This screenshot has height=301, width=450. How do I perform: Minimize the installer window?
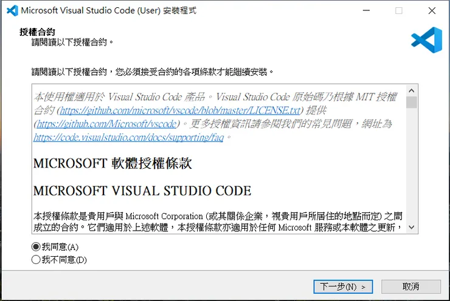tap(366, 10)
